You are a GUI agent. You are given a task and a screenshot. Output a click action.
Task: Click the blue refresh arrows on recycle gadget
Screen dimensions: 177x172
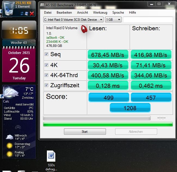tap(22, 13)
